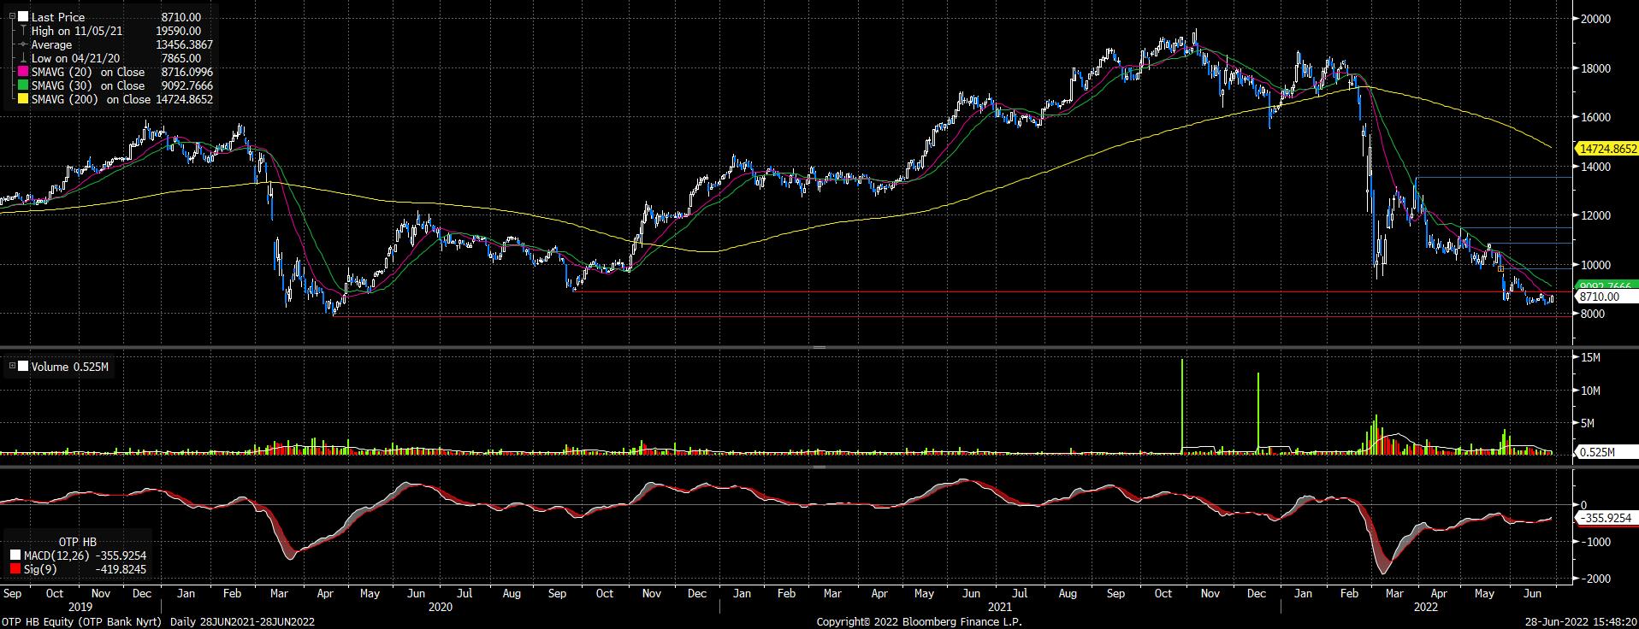This screenshot has height=629, width=1639.
Task: Click the 2022 year label on time axis
Action: coord(1425,607)
